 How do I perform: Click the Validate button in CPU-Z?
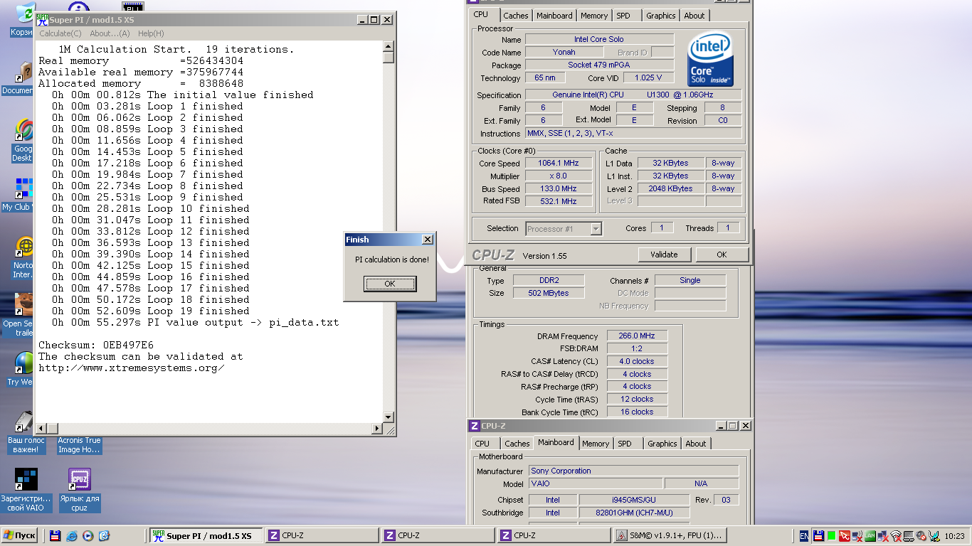click(x=664, y=255)
